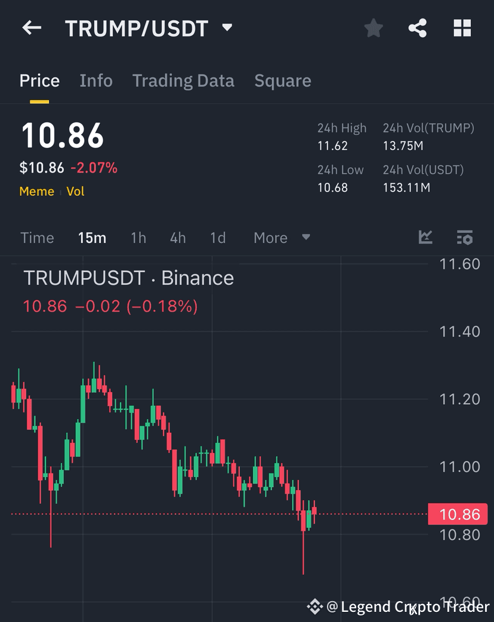Open the Time view option
Screen dimensions: 494x622
click(37, 238)
